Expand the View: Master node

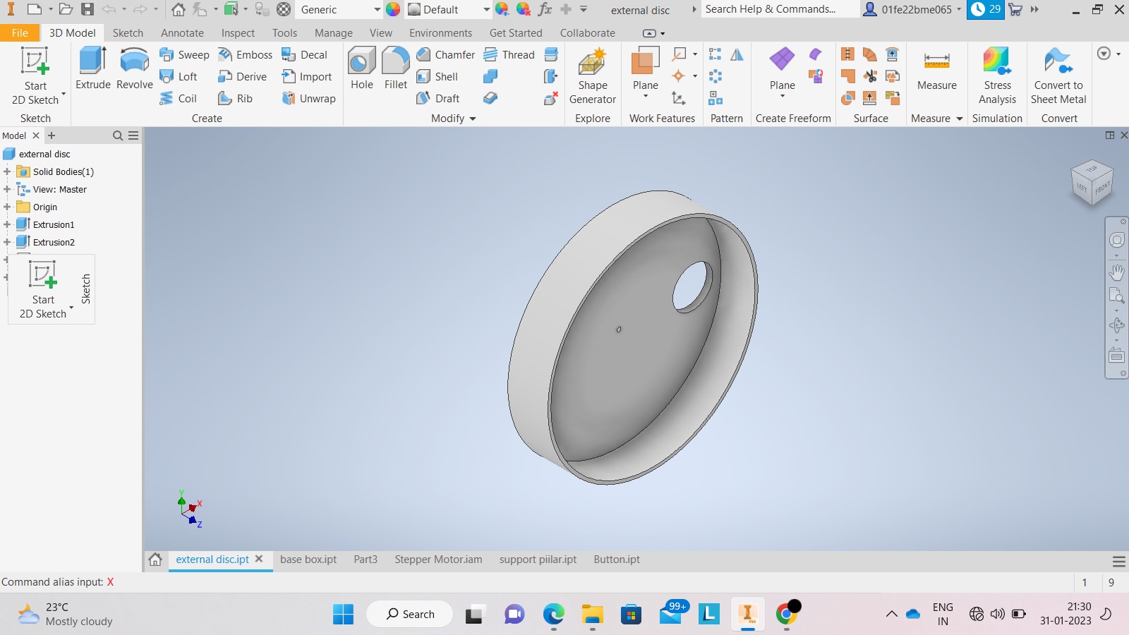coord(7,189)
